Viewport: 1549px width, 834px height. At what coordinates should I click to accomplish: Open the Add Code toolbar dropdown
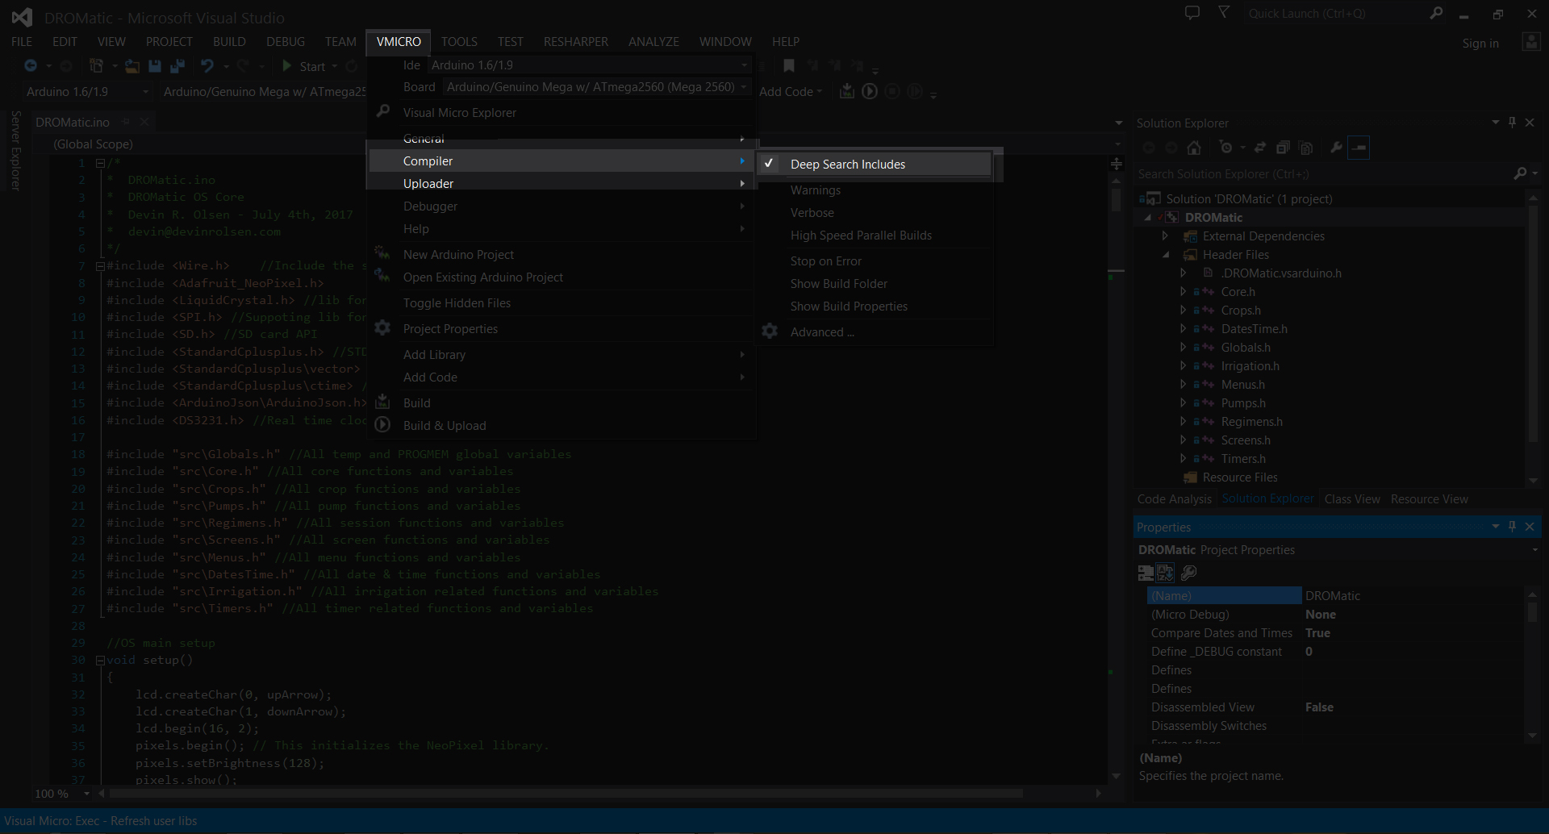(x=791, y=92)
